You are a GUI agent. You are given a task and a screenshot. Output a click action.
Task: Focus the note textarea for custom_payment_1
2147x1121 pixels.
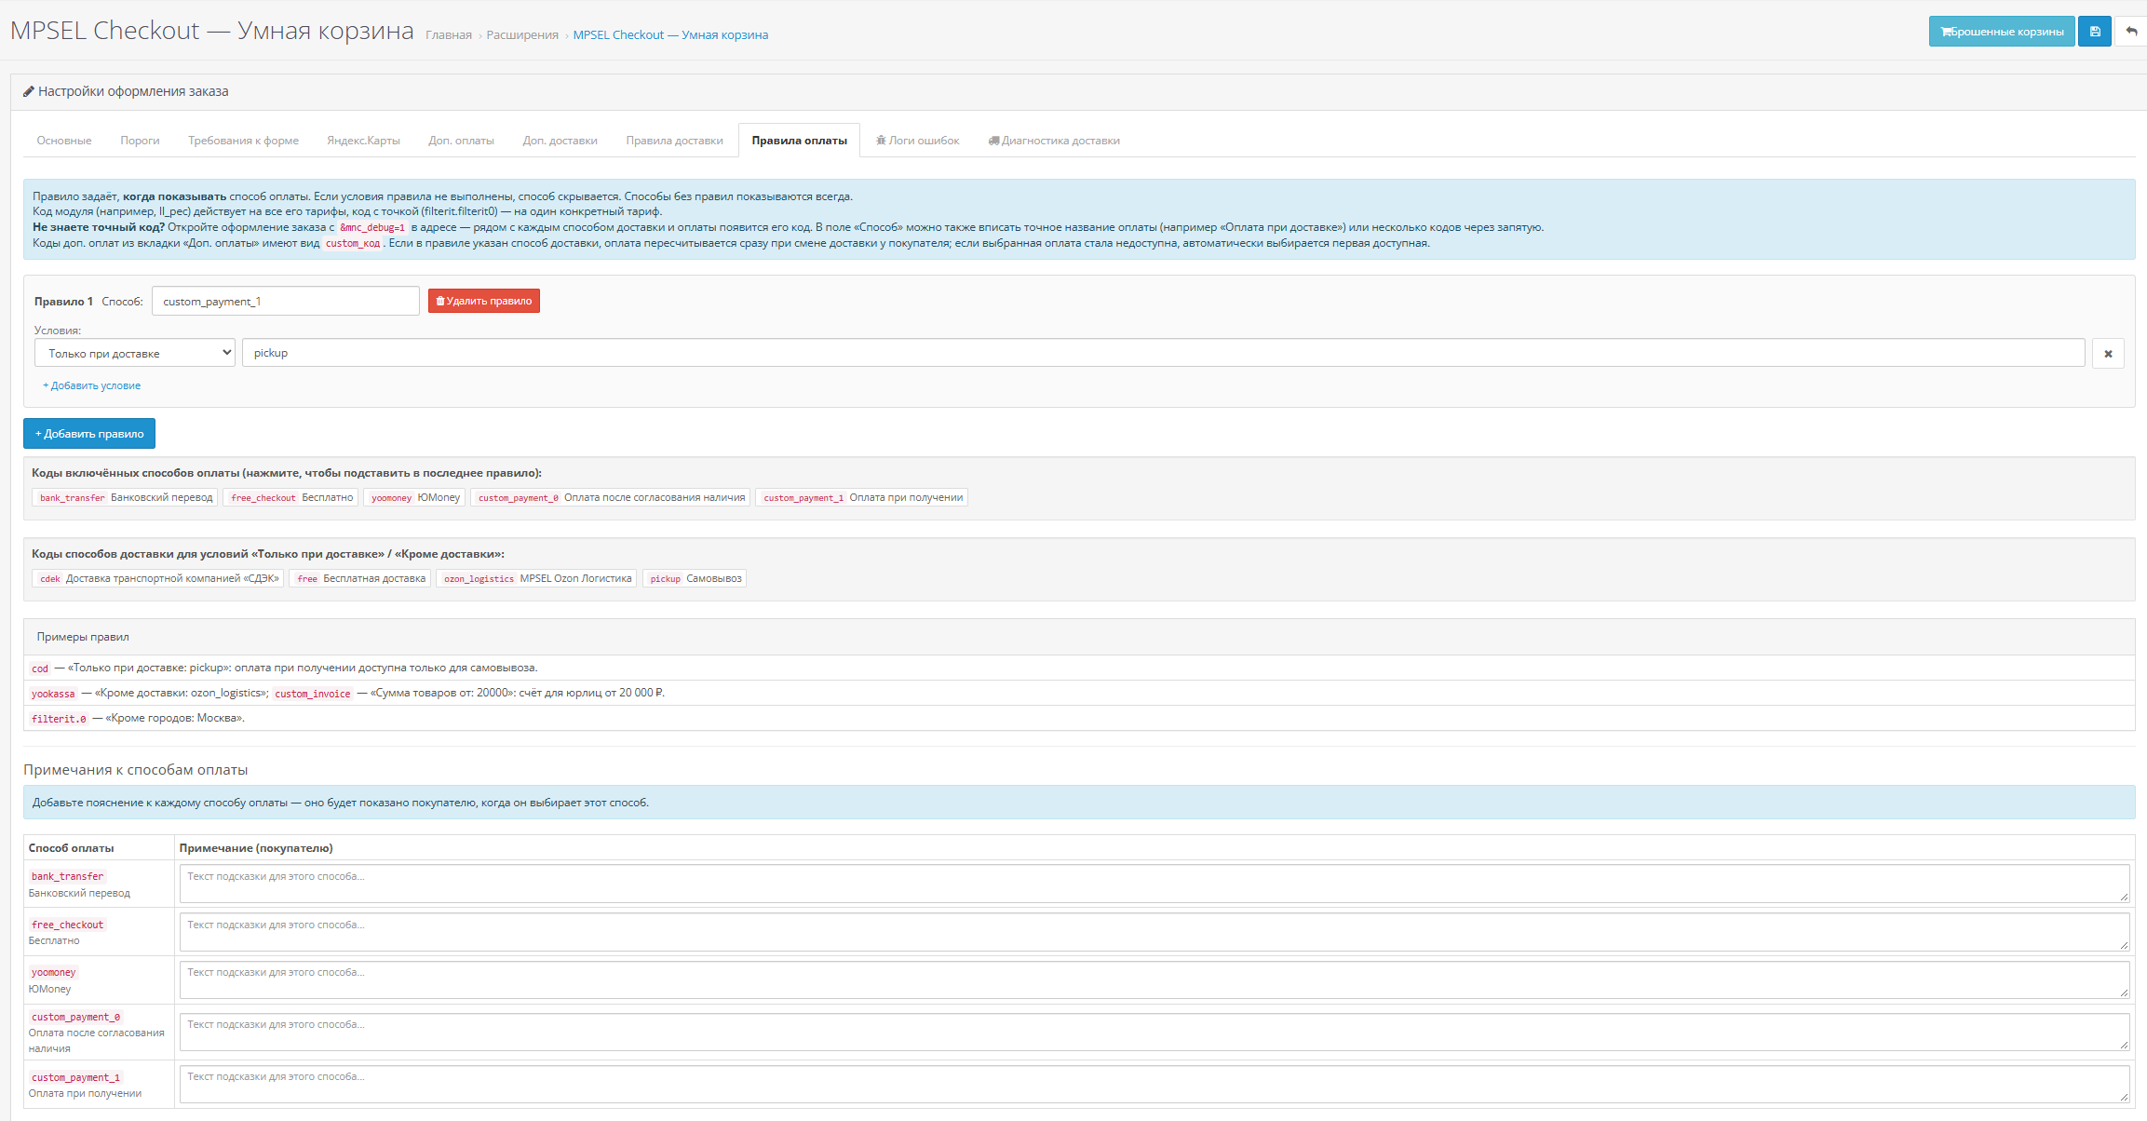1155,1084
